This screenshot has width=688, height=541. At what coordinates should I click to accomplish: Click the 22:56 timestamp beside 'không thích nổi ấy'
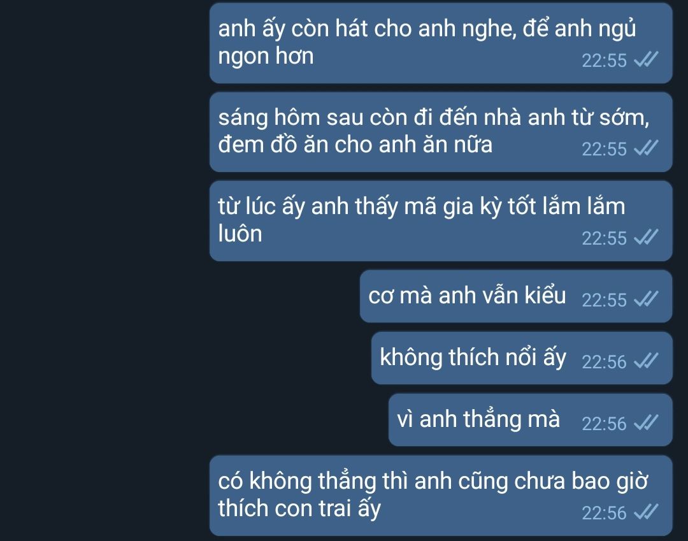coord(604,362)
